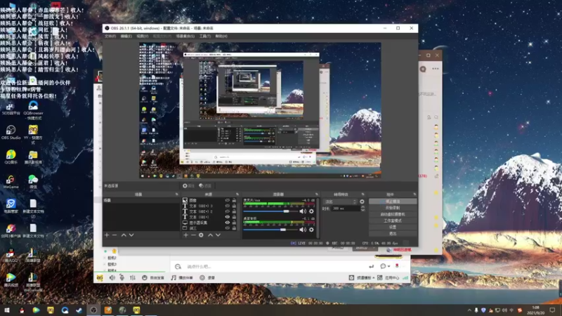Pop out the Scenes dock panel
Image resolution: width=562 pixels, height=316 pixels.
(x=177, y=195)
